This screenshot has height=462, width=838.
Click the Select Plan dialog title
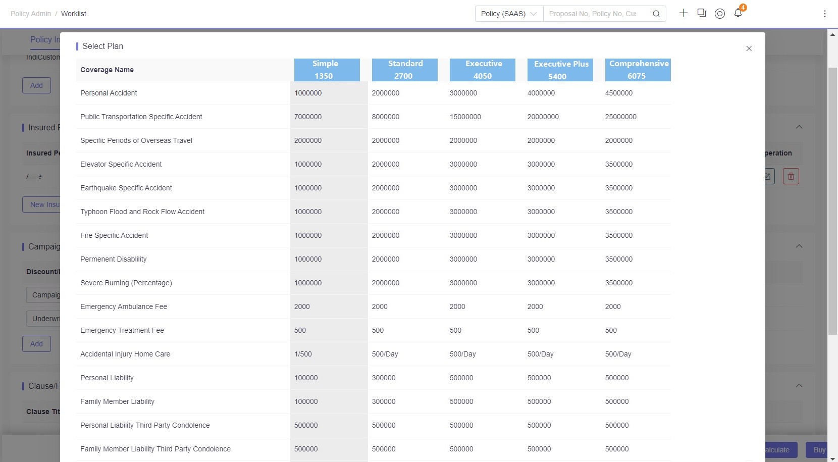(x=103, y=46)
